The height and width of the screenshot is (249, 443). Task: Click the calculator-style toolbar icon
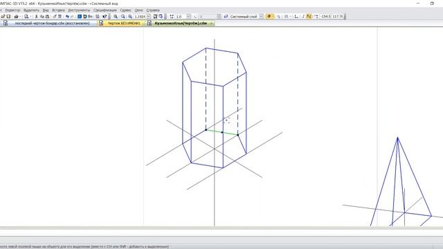coord(97,17)
